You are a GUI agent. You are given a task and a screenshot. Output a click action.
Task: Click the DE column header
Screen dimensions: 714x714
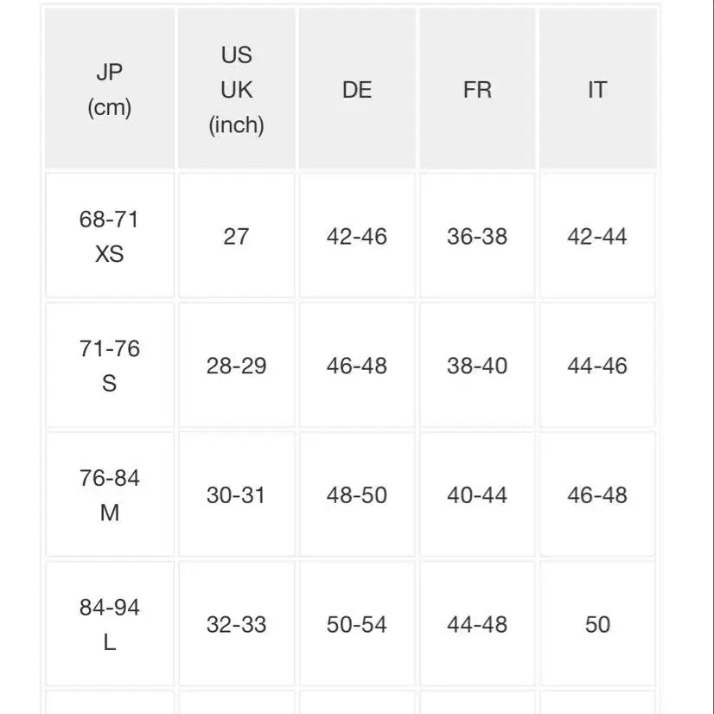tap(357, 88)
